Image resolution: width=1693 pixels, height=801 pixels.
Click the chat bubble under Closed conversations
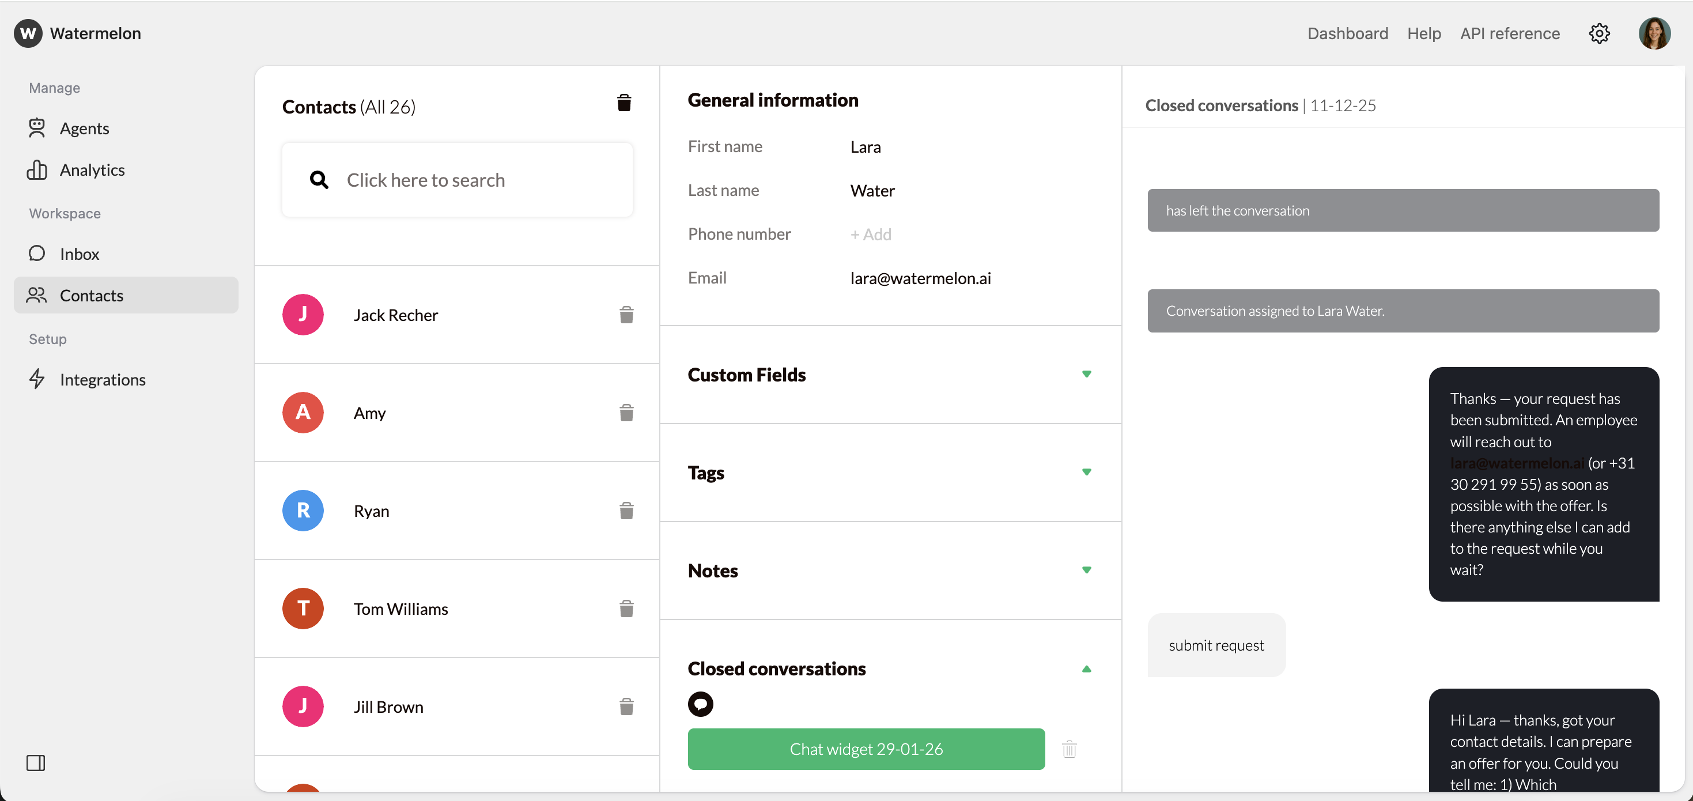pos(700,704)
